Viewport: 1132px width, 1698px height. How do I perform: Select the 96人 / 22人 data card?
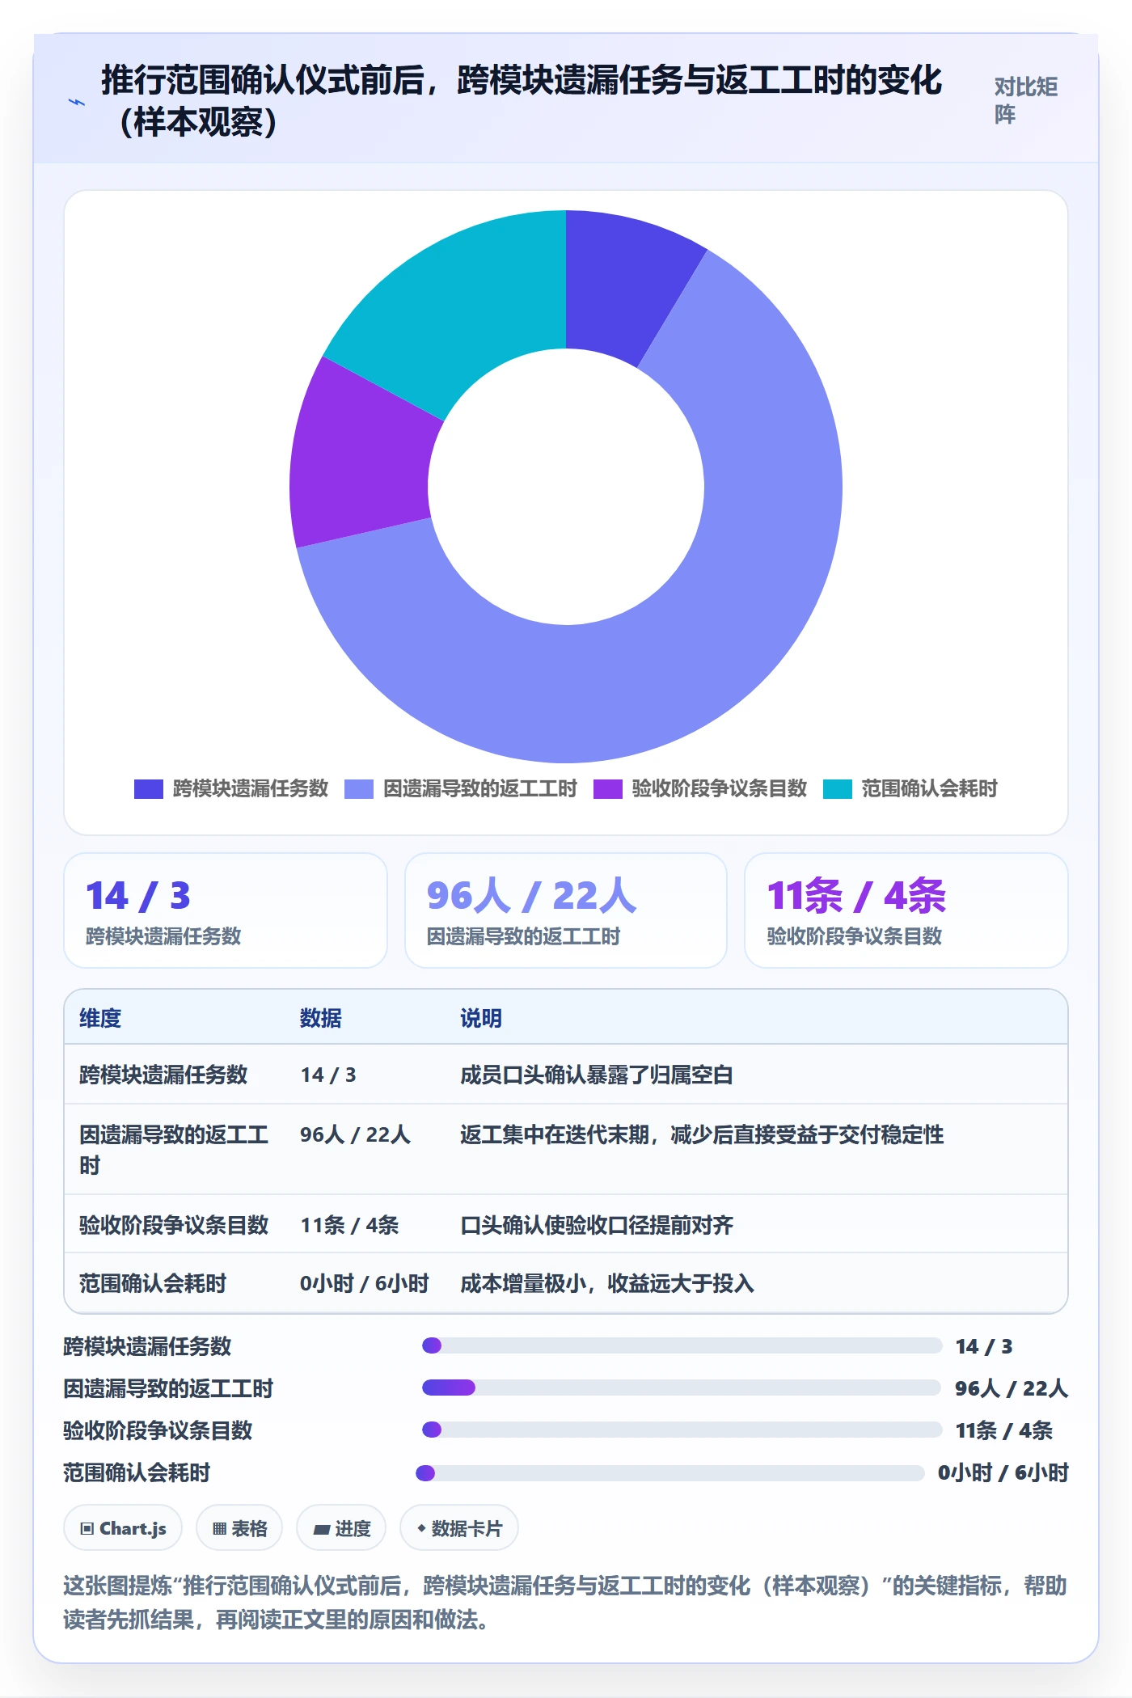tap(566, 910)
